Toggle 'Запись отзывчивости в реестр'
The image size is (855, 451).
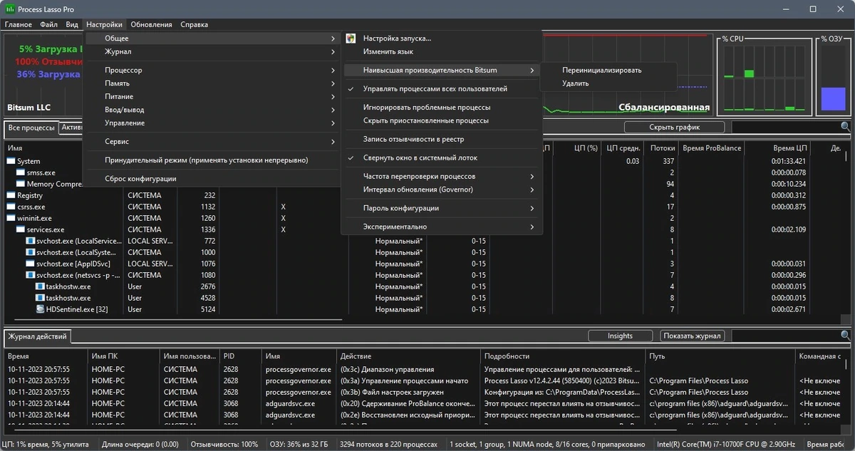click(442, 139)
